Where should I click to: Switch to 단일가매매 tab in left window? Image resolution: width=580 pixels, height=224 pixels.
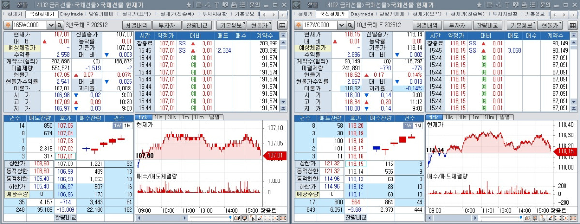[101, 14]
